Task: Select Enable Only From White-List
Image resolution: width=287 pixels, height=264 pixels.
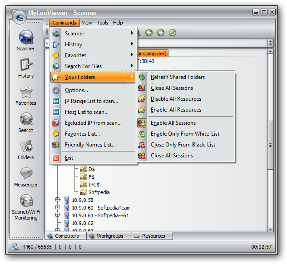Action: coord(185,134)
